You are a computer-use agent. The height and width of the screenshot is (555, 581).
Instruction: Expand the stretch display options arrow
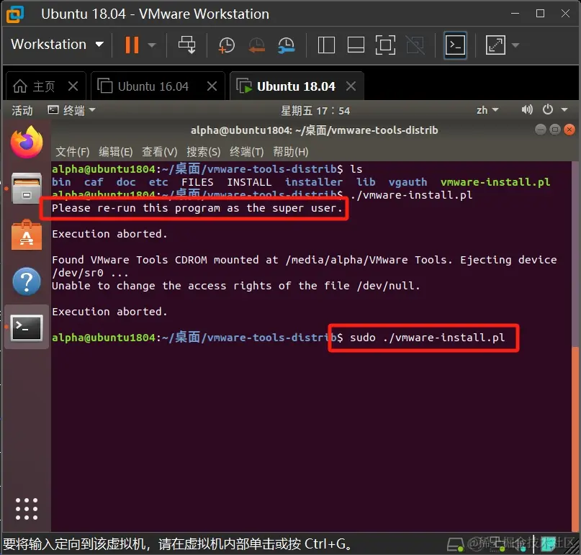(515, 45)
